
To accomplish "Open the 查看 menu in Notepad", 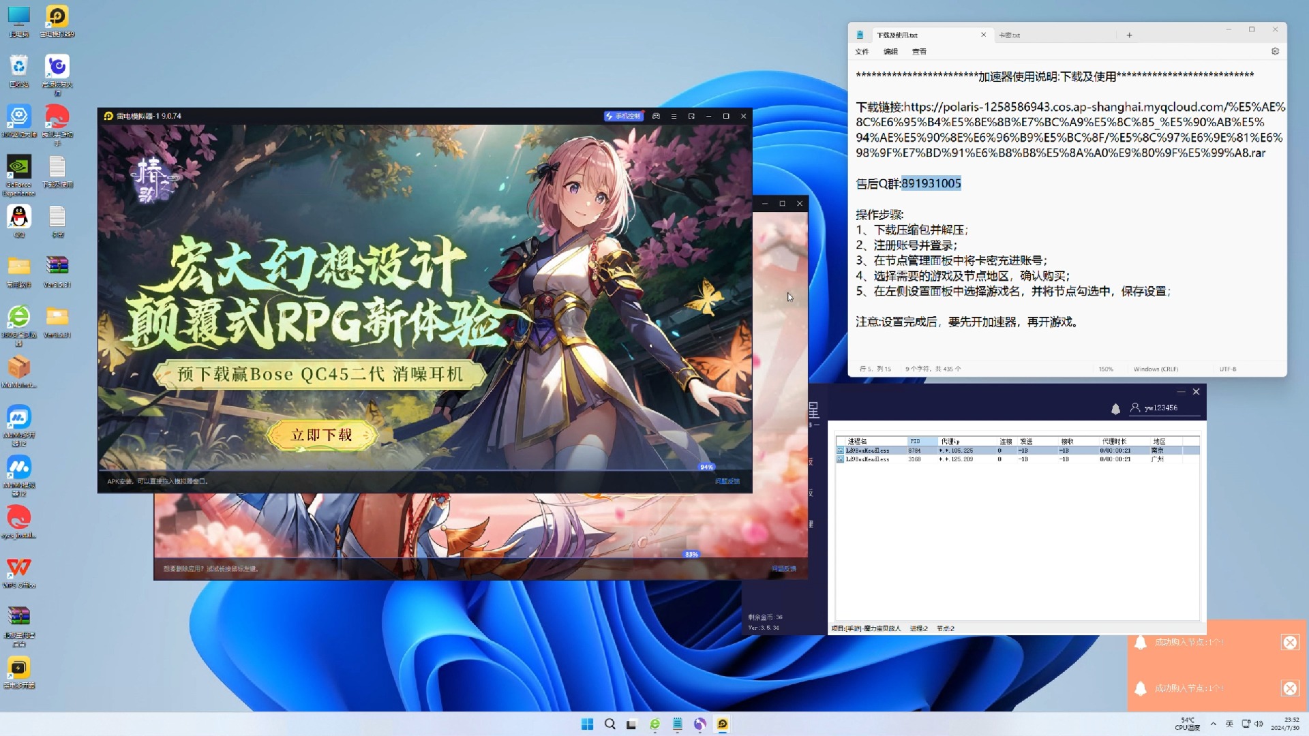I will [x=919, y=52].
